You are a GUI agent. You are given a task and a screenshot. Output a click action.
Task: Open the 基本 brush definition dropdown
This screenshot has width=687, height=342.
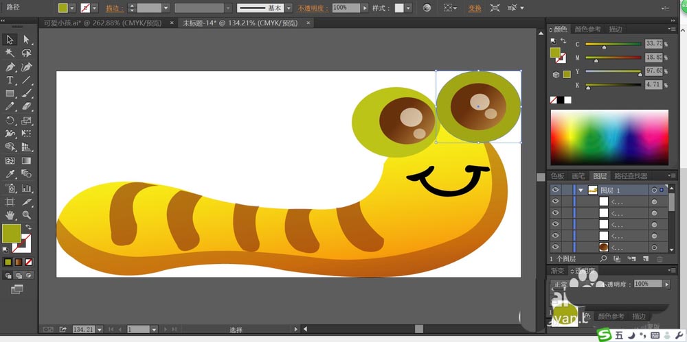click(289, 8)
